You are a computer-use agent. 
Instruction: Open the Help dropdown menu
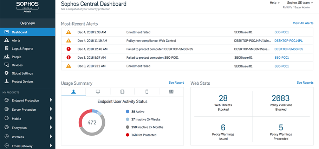(x=274, y=3)
